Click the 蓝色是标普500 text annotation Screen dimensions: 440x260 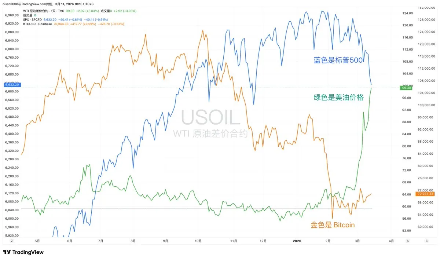tap(338, 61)
